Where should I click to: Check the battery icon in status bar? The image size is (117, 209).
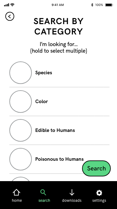pyautogui.click(x=109, y=5)
